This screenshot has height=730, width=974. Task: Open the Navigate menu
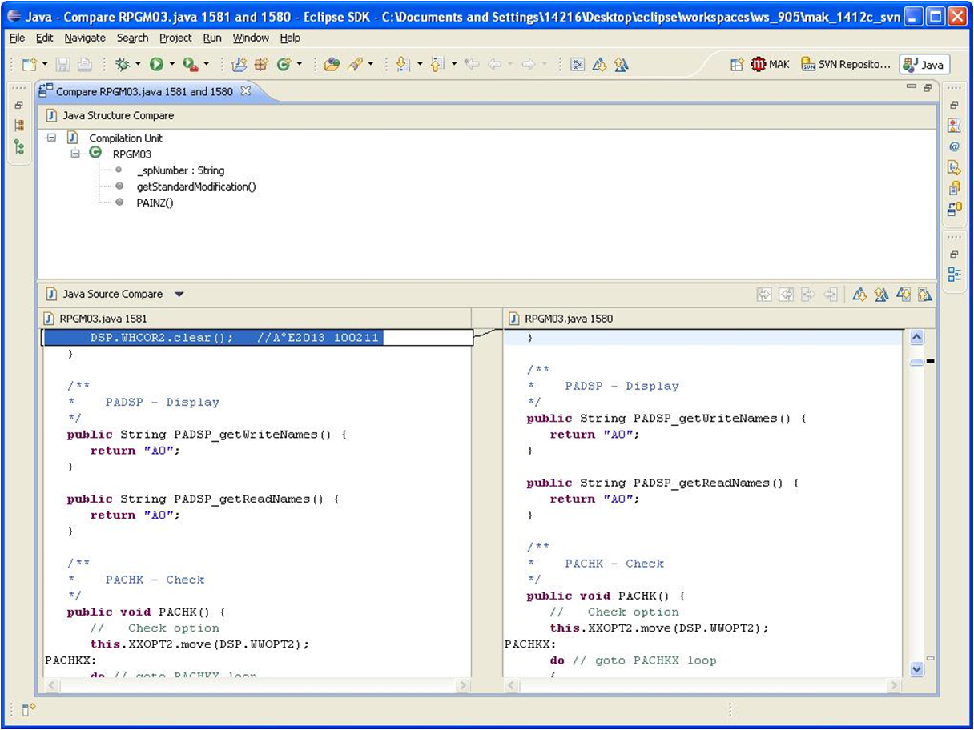pos(85,38)
